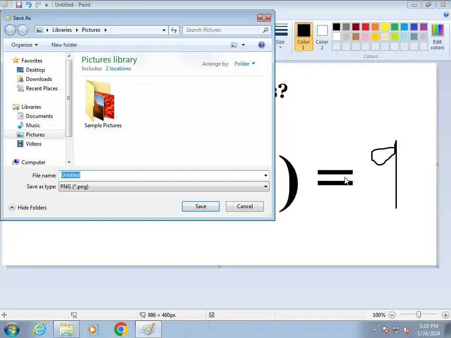
Task: Click the 2 locations link
Action: (x=118, y=69)
